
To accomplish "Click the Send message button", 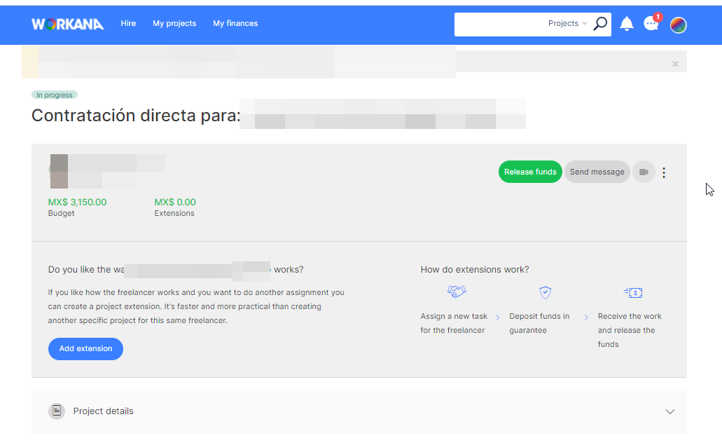I will click(x=597, y=172).
